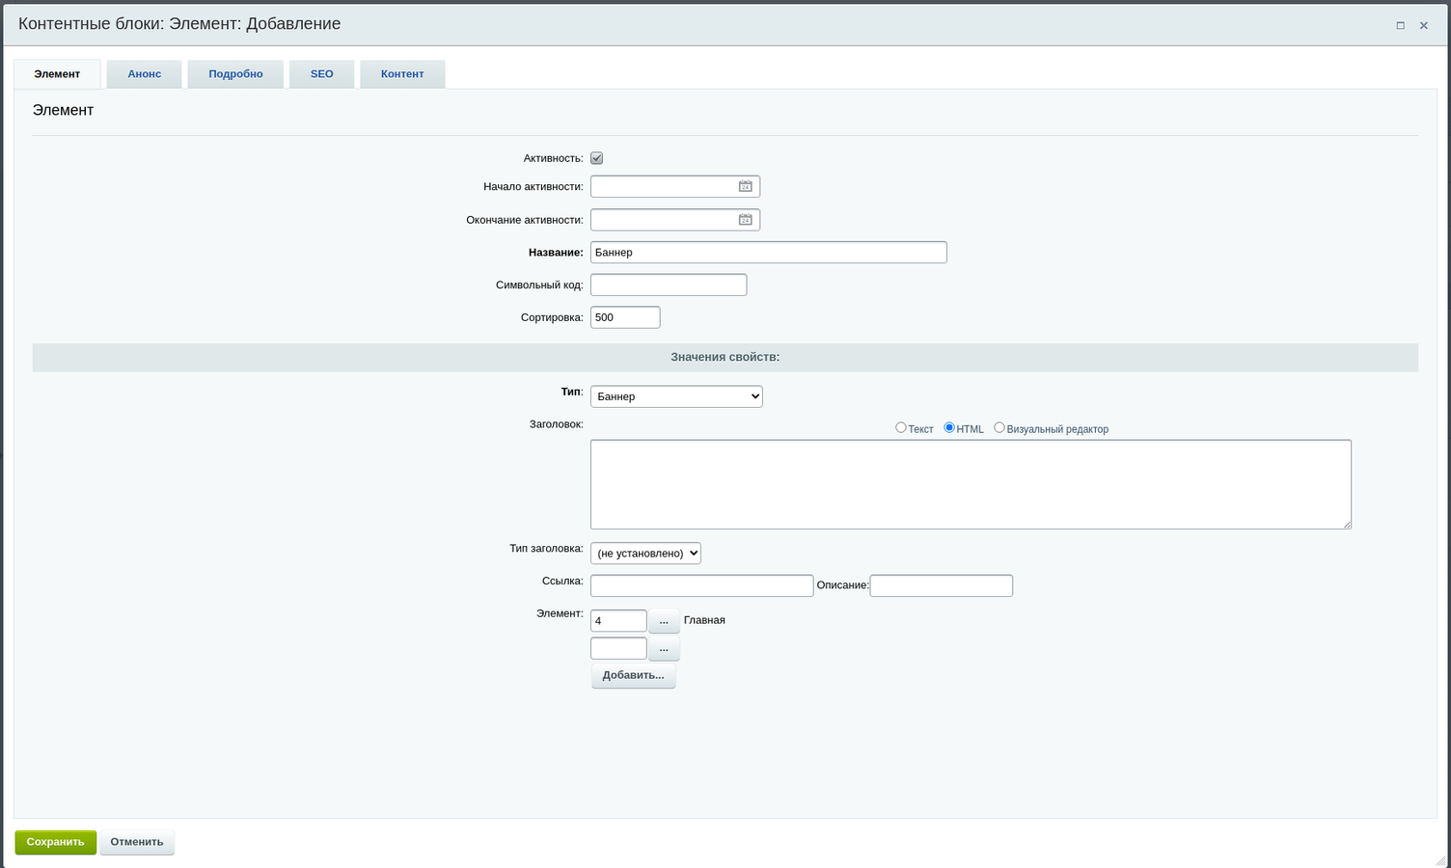Close the Добавление dialog

[1423, 25]
